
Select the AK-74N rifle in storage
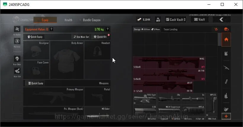click(x=169, y=75)
